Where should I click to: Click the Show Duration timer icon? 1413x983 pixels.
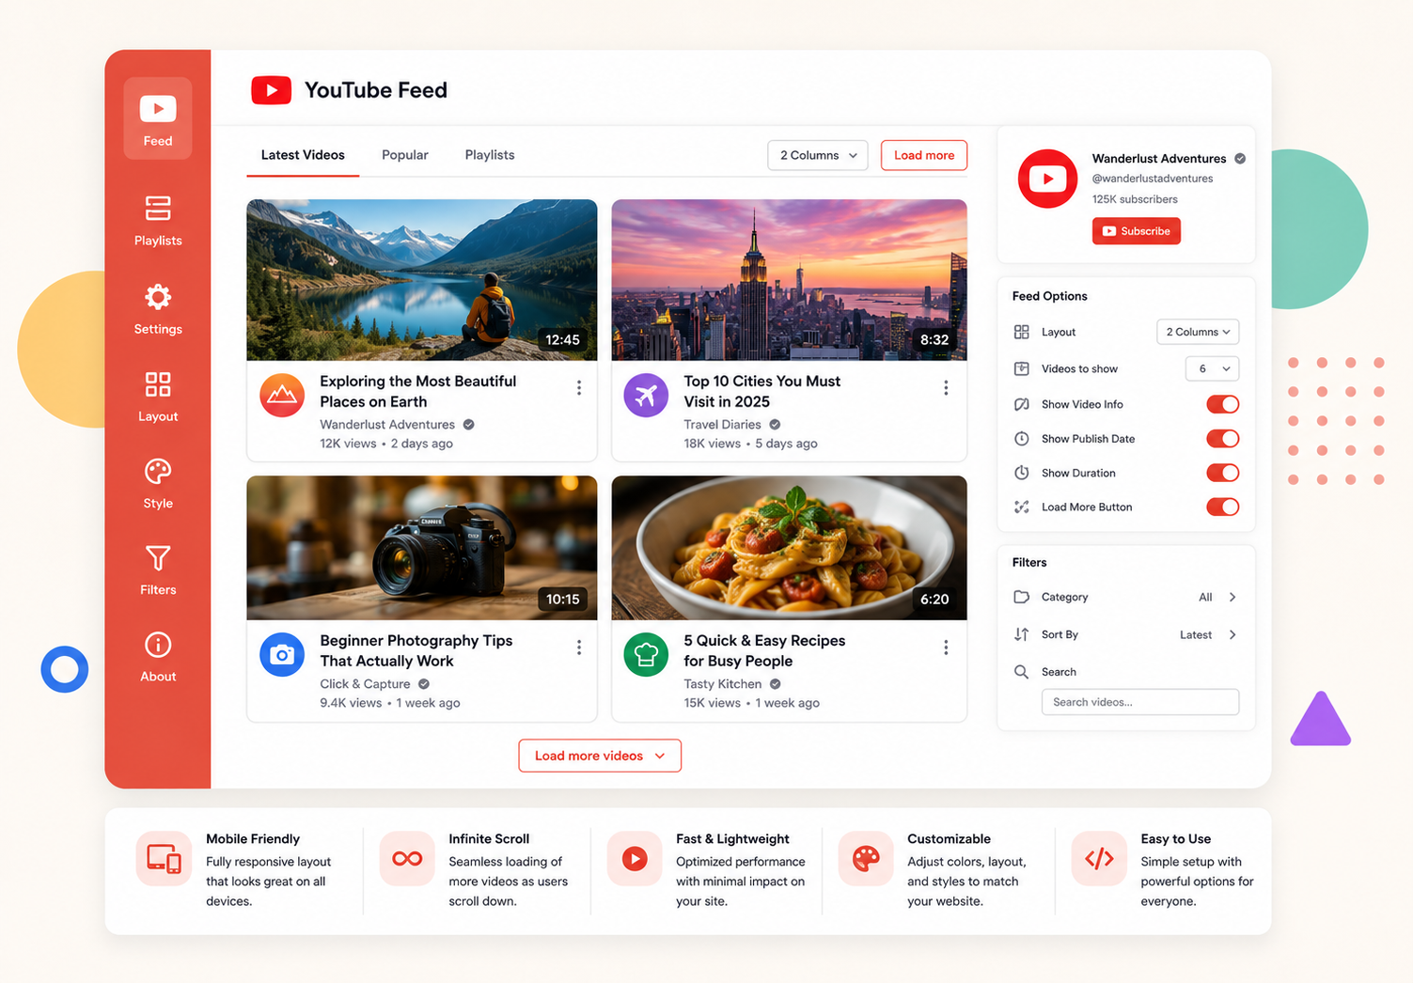pyautogui.click(x=1022, y=473)
